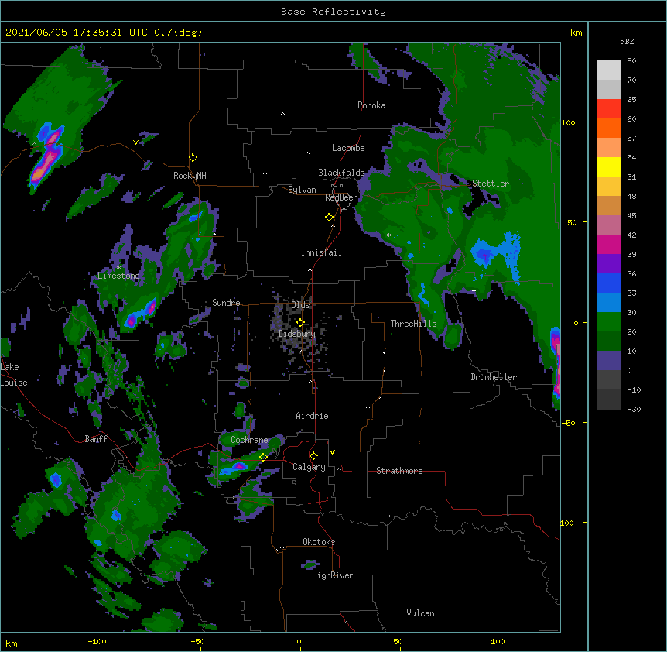Click the bright yellow swatch in dBZ legend
The height and width of the screenshot is (652, 667).
coord(608,166)
